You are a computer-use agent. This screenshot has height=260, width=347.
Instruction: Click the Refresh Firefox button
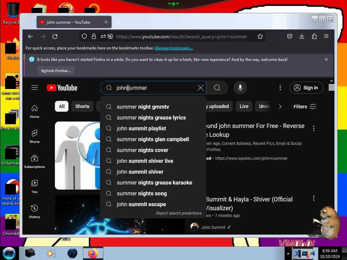pos(56,71)
